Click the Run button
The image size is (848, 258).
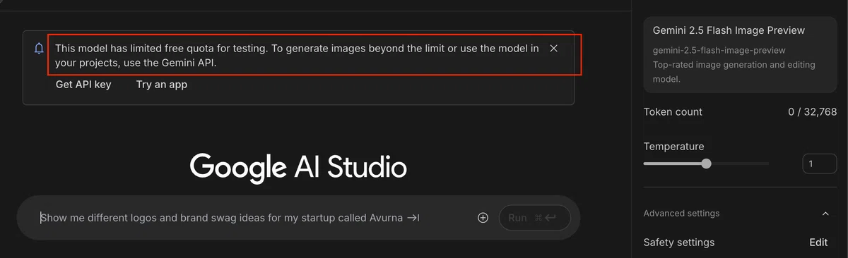(535, 218)
